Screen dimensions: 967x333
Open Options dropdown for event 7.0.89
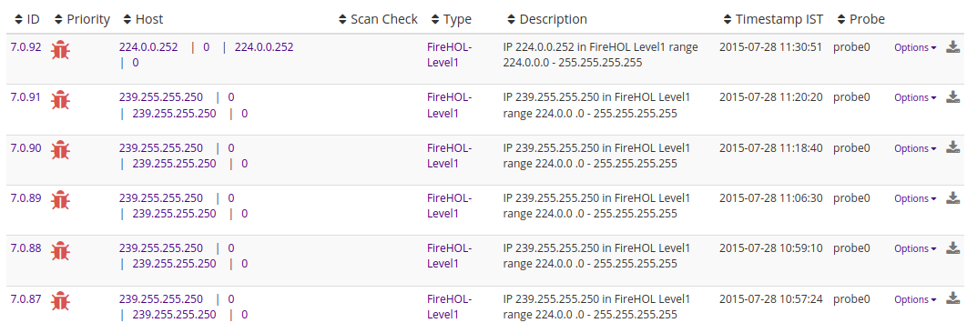[915, 198]
